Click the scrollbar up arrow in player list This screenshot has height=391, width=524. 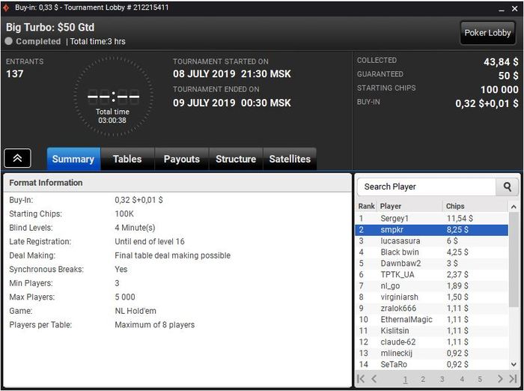514,207
